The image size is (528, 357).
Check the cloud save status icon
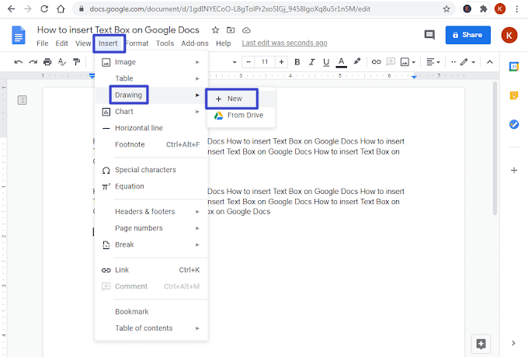[x=246, y=30]
